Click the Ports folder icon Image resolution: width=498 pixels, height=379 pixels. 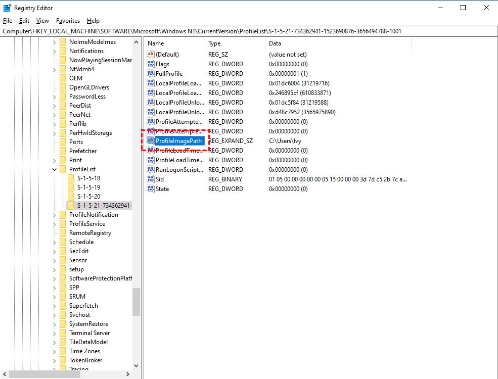[63, 142]
